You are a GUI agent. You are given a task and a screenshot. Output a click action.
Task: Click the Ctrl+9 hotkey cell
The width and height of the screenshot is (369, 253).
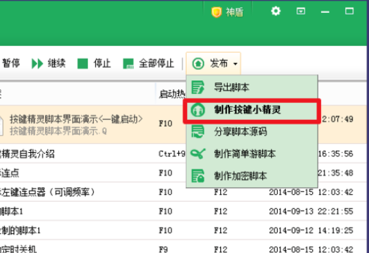[x=171, y=154]
